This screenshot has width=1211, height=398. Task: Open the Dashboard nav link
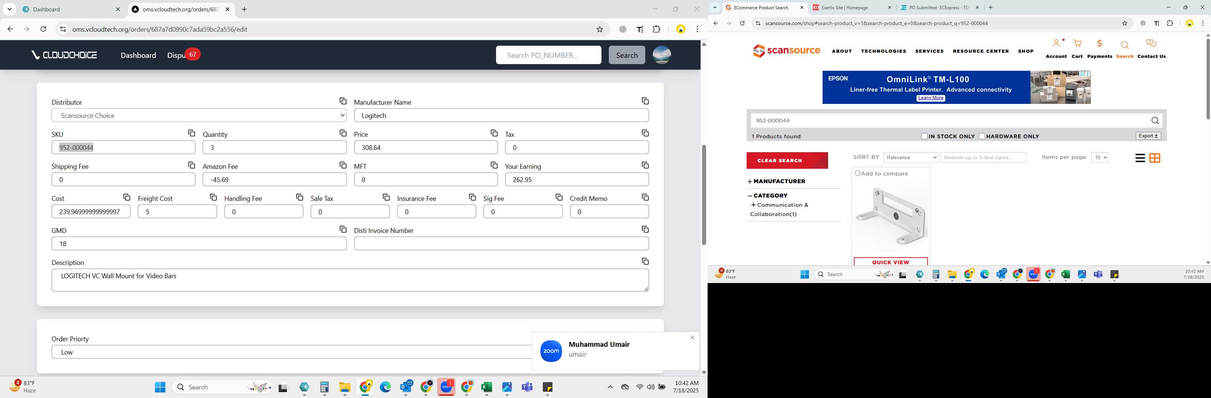[x=138, y=55]
